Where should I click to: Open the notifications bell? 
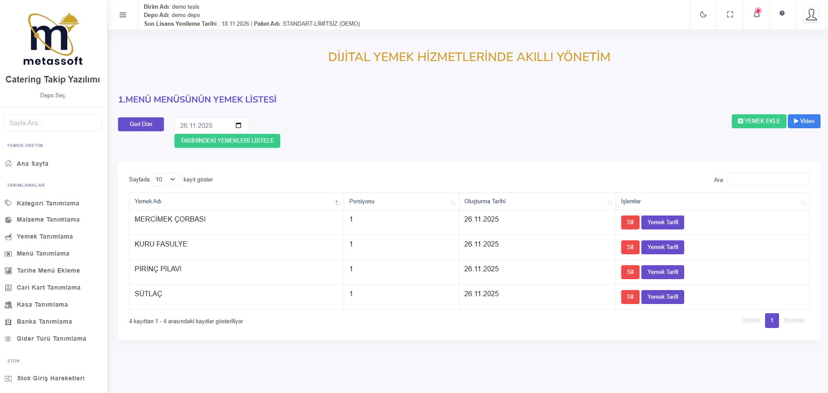tap(756, 14)
